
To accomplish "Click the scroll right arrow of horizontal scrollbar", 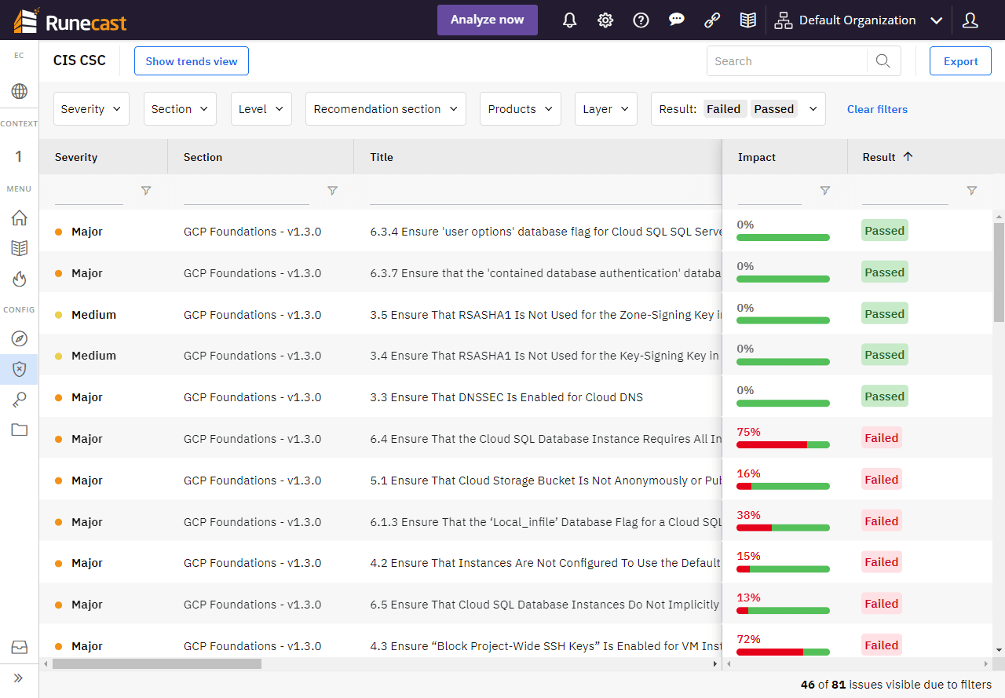I will (714, 664).
